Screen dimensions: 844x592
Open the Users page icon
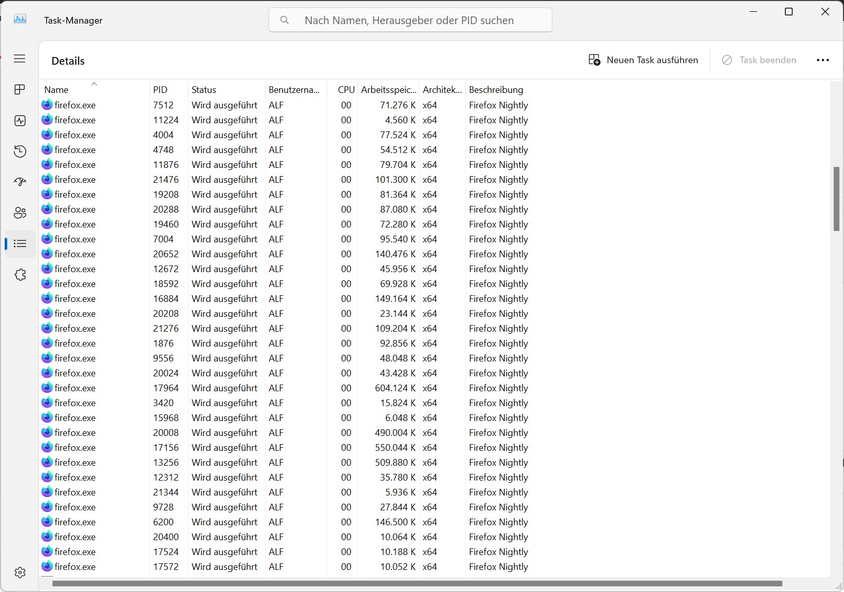(20, 213)
